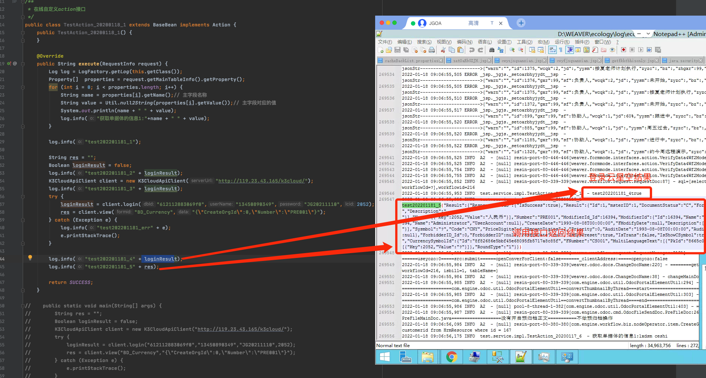Image resolution: width=706 pixels, height=378 pixels.
Task: Click the Zoom Out magnifier icon
Action: 521,50
